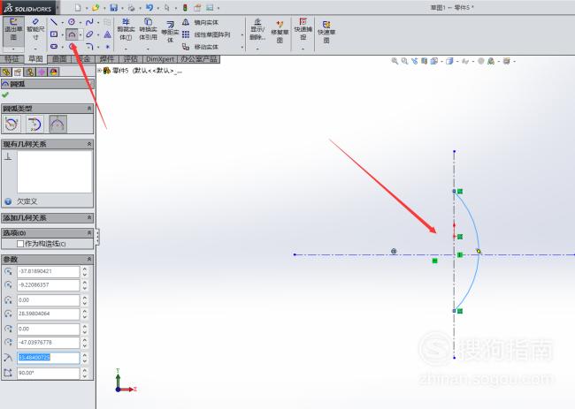Click the Save icon in top toolbar

[114, 7]
